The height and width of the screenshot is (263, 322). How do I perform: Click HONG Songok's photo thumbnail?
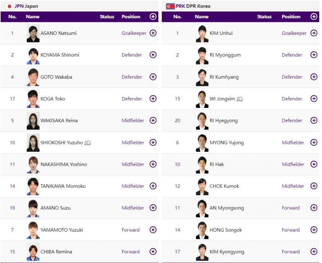202,230
